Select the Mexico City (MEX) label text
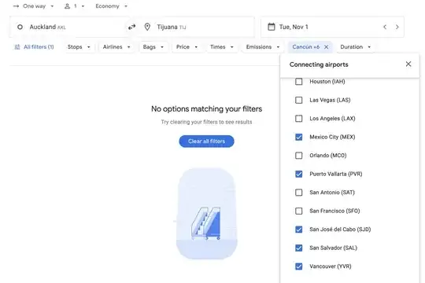This screenshot has height=283, width=425. [x=332, y=137]
